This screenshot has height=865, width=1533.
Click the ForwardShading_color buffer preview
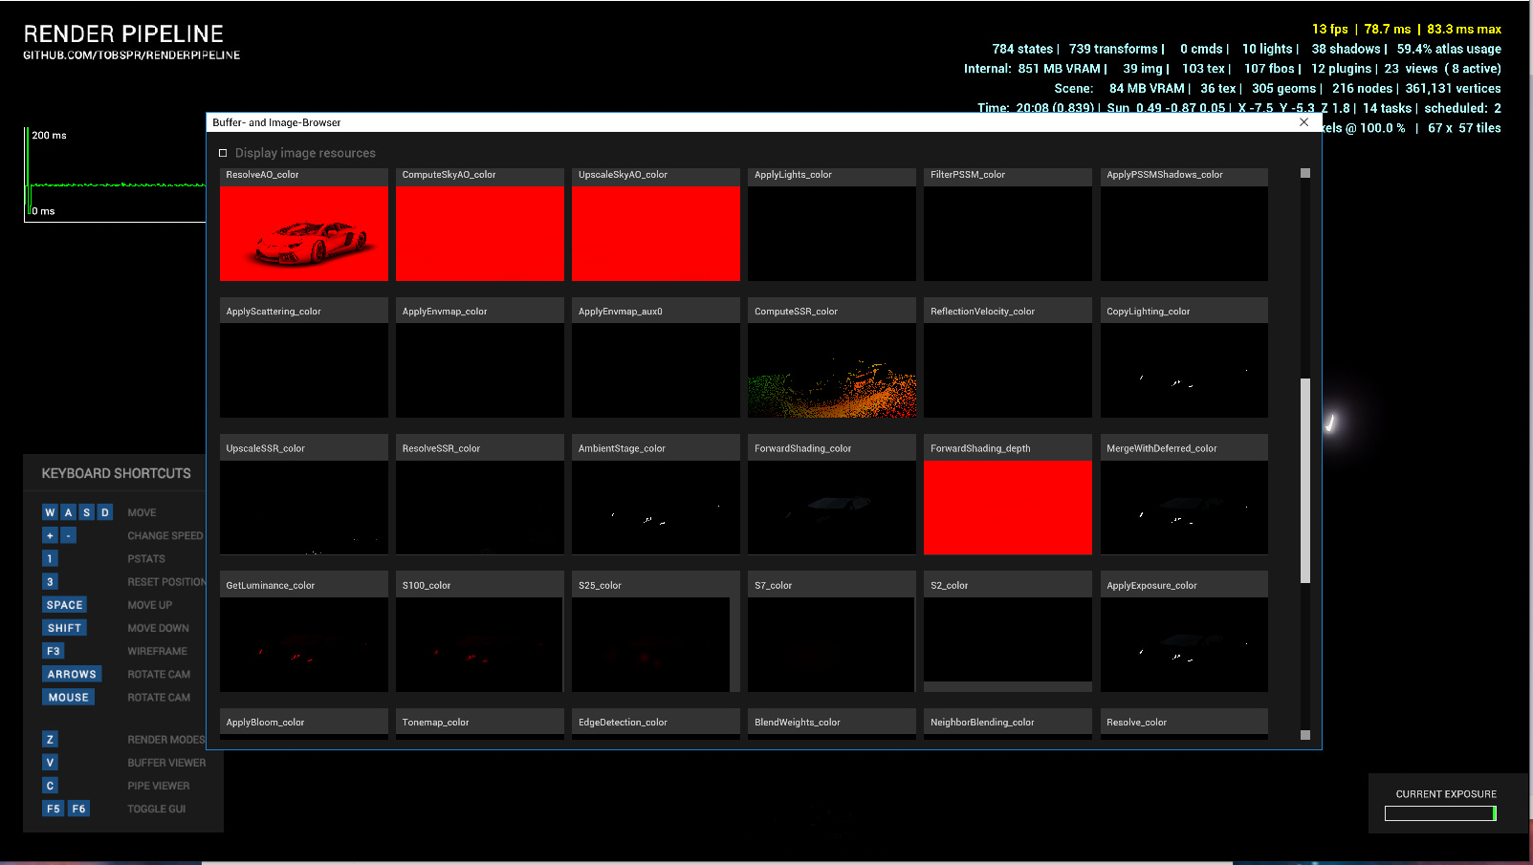coord(831,507)
